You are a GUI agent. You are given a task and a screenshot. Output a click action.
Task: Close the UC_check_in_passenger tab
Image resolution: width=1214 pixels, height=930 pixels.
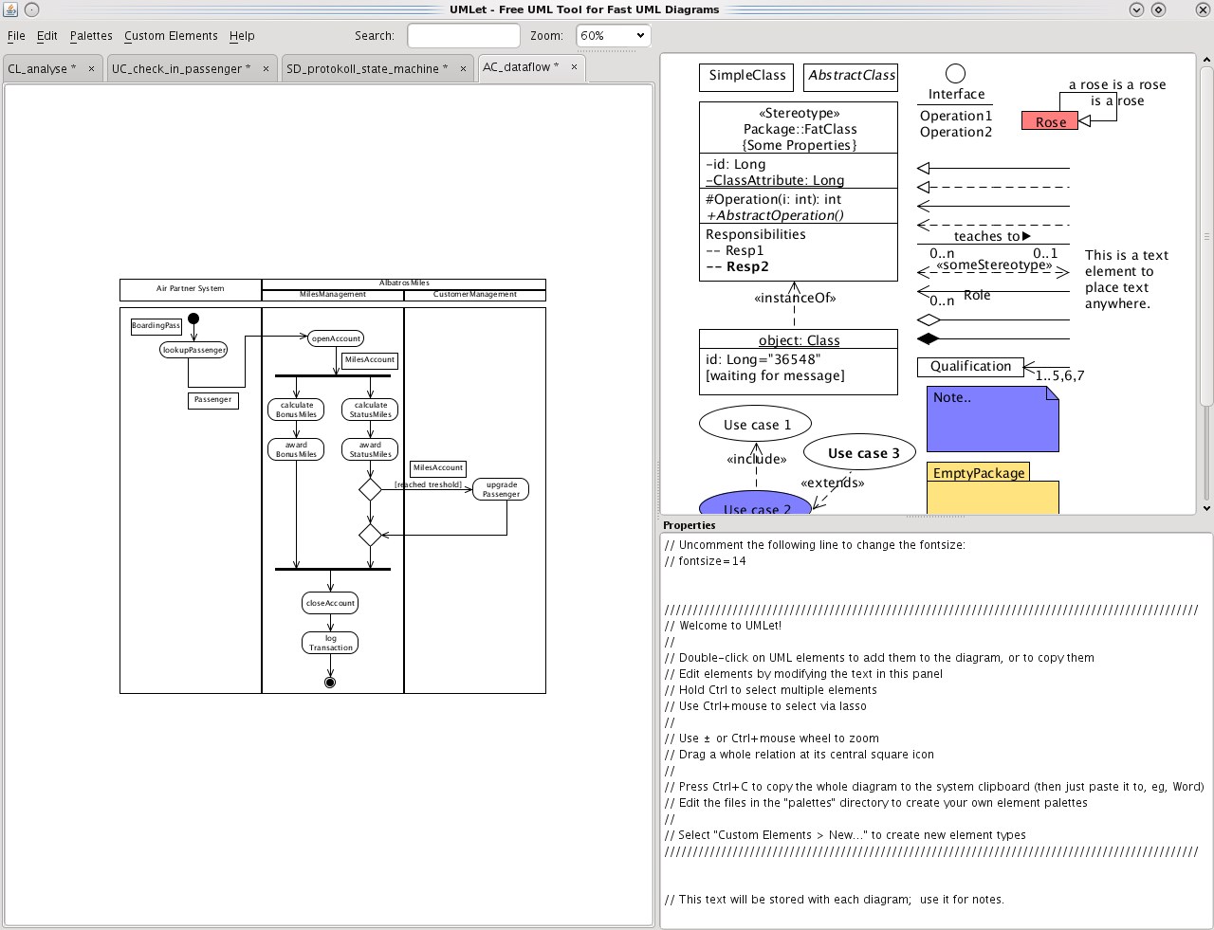[x=266, y=68]
